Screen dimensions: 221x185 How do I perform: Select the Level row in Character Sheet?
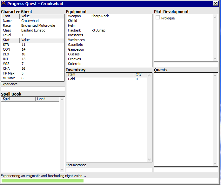coord(33,35)
